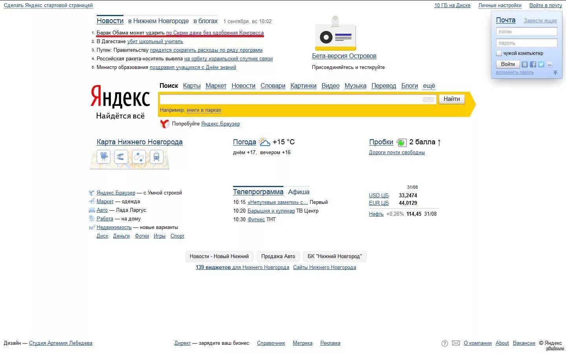Viewport: 566px width, 353px height.
Task: Click the 'Войти в почту' link
Action: [546, 5]
